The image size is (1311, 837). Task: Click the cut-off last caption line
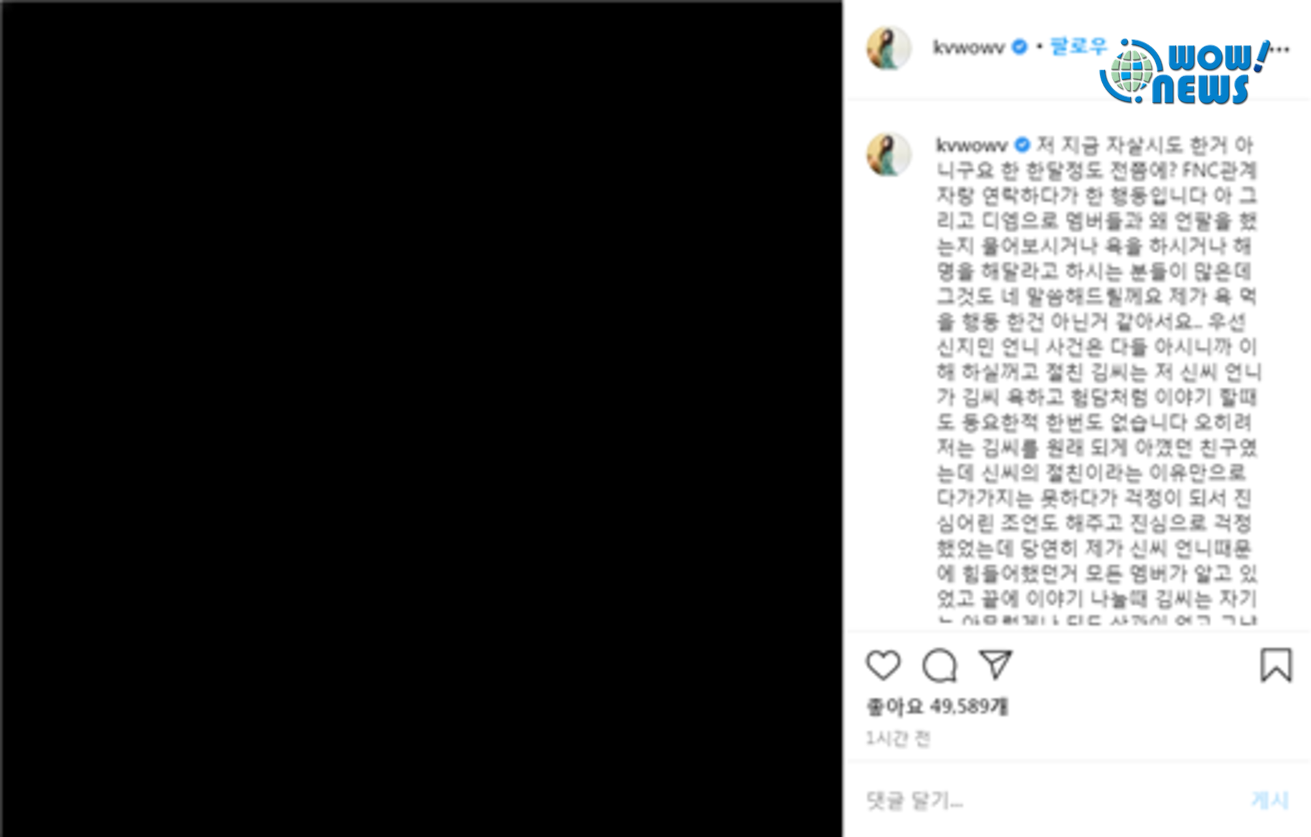click(1097, 621)
